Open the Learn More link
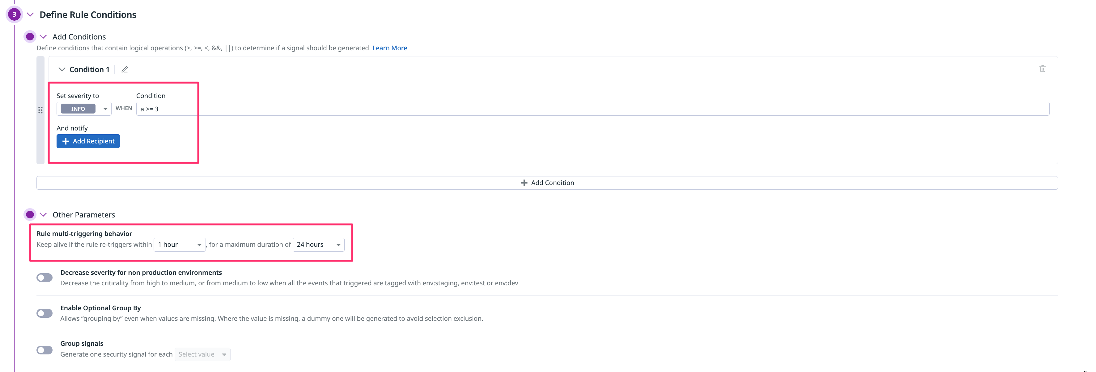The width and height of the screenshot is (1096, 372). coord(389,48)
